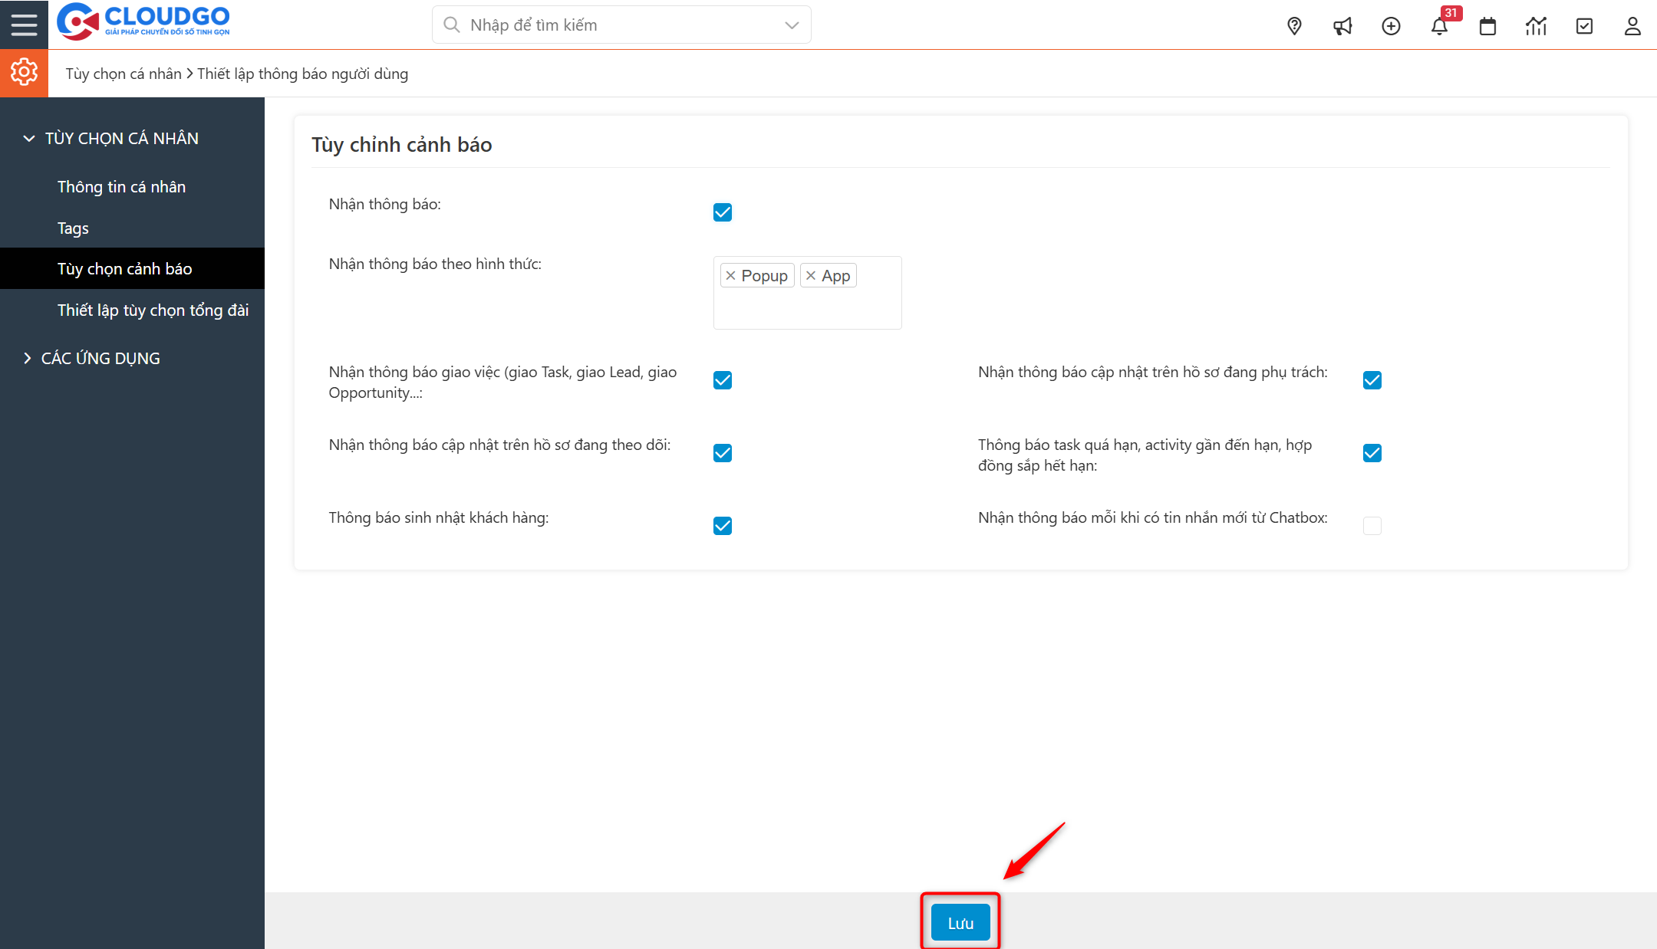Open the analytics chart icon
This screenshot has height=949, width=1657.
pyautogui.click(x=1536, y=25)
